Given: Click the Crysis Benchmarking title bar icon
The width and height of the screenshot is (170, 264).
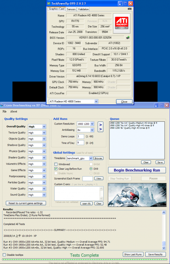Looking at the screenshot, I should [2, 105].
